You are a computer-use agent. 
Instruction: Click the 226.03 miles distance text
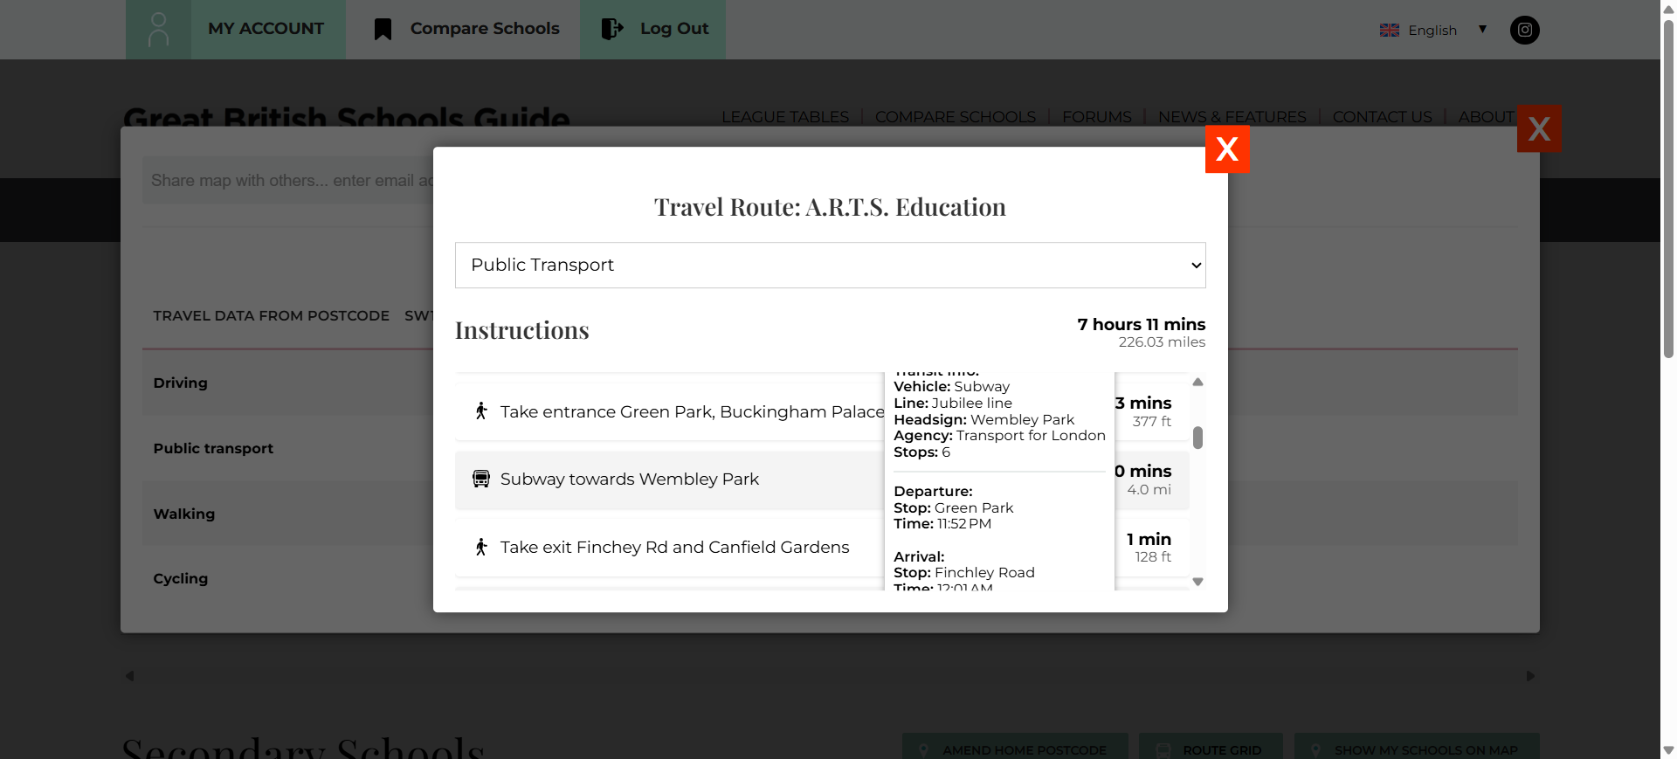coord(1162,342)
